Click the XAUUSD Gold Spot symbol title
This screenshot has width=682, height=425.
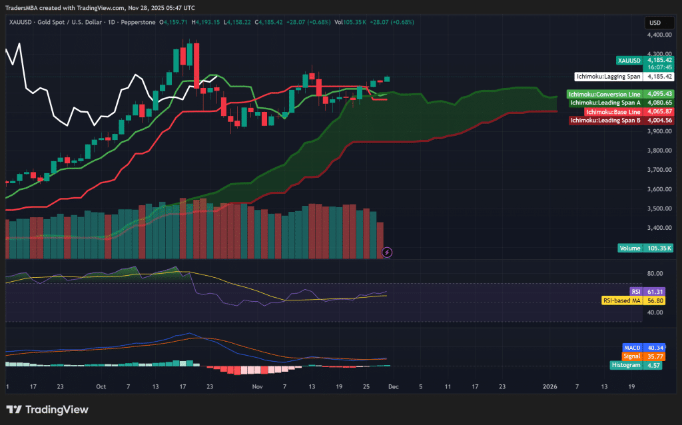pyautogui.click(x=83, y=22)
